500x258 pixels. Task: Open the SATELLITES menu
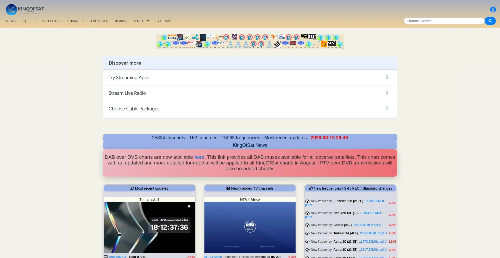[51, 21]
